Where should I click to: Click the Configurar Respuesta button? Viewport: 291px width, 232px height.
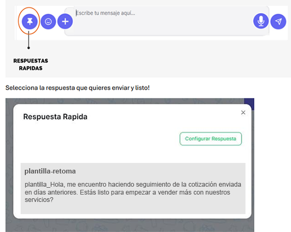(211, 139)
